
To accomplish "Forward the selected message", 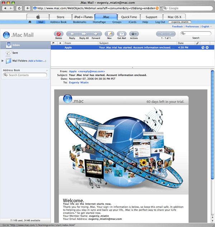I will 96,34.
